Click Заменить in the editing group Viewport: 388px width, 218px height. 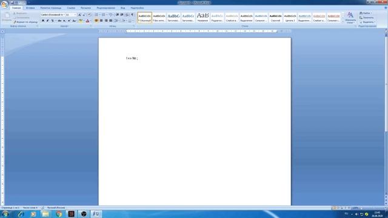pos(367,18)
